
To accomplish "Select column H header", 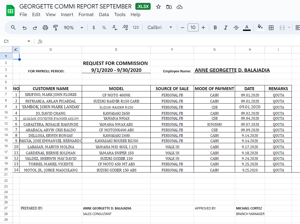I will click(250, 50).
